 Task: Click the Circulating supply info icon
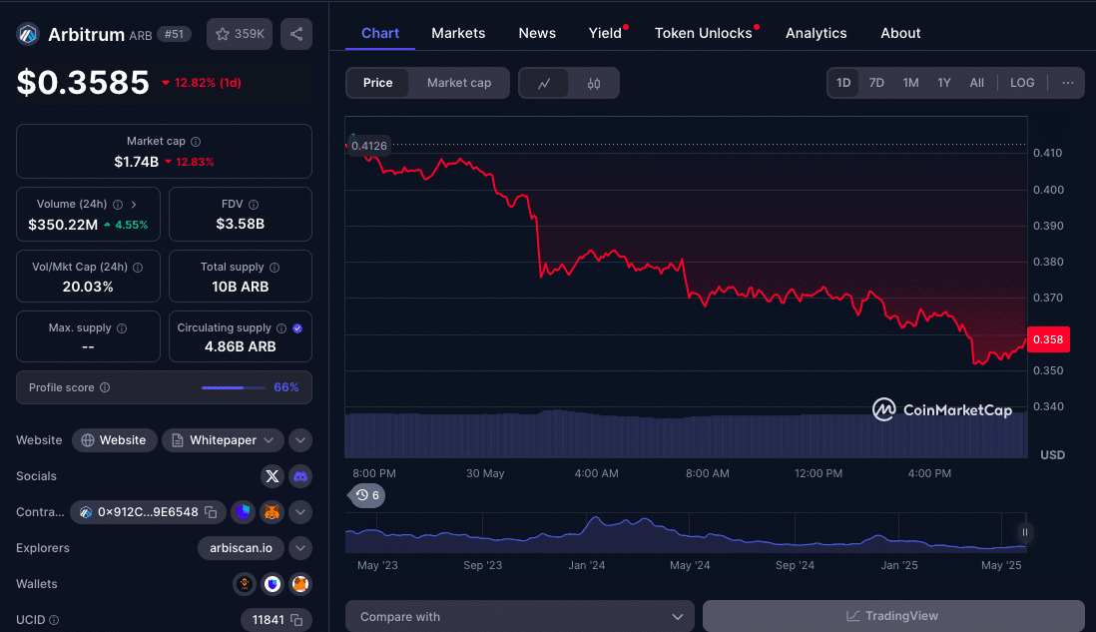click(281, 327)
